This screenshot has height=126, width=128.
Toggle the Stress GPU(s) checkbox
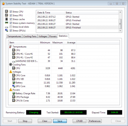click(x=11, y=31)
